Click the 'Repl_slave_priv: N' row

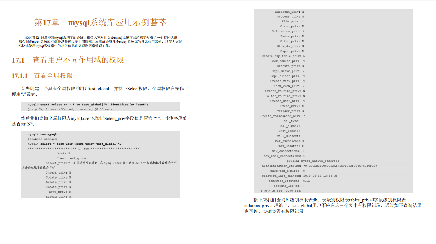point(288,71)
